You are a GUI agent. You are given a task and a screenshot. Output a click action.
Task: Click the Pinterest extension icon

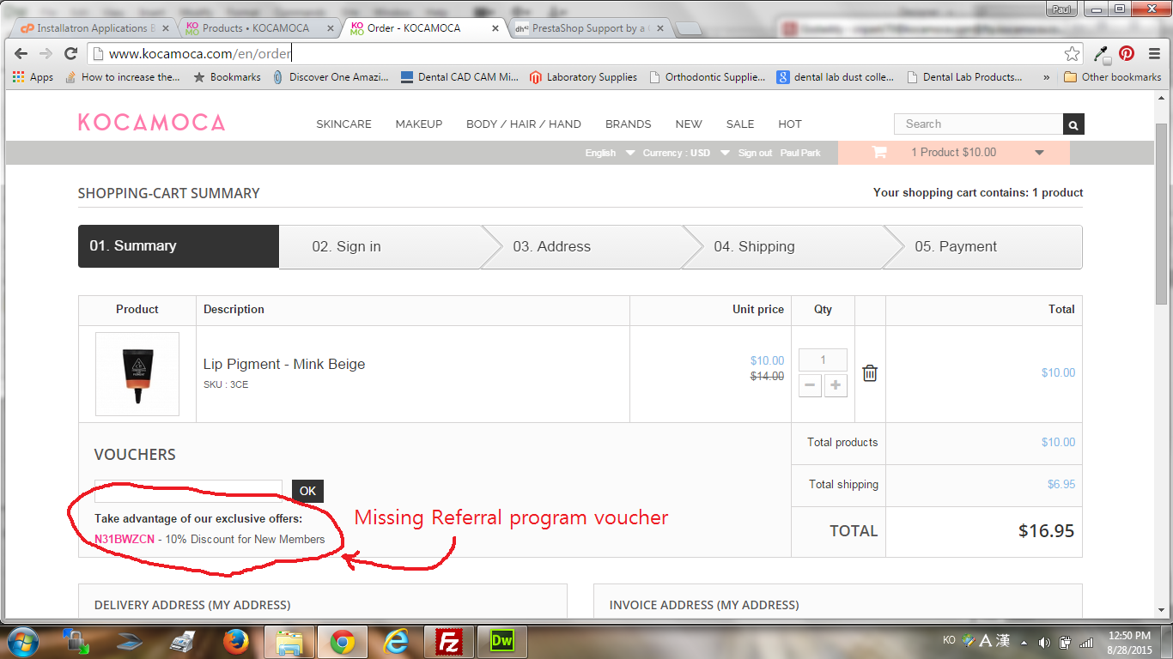(1127, 54)
